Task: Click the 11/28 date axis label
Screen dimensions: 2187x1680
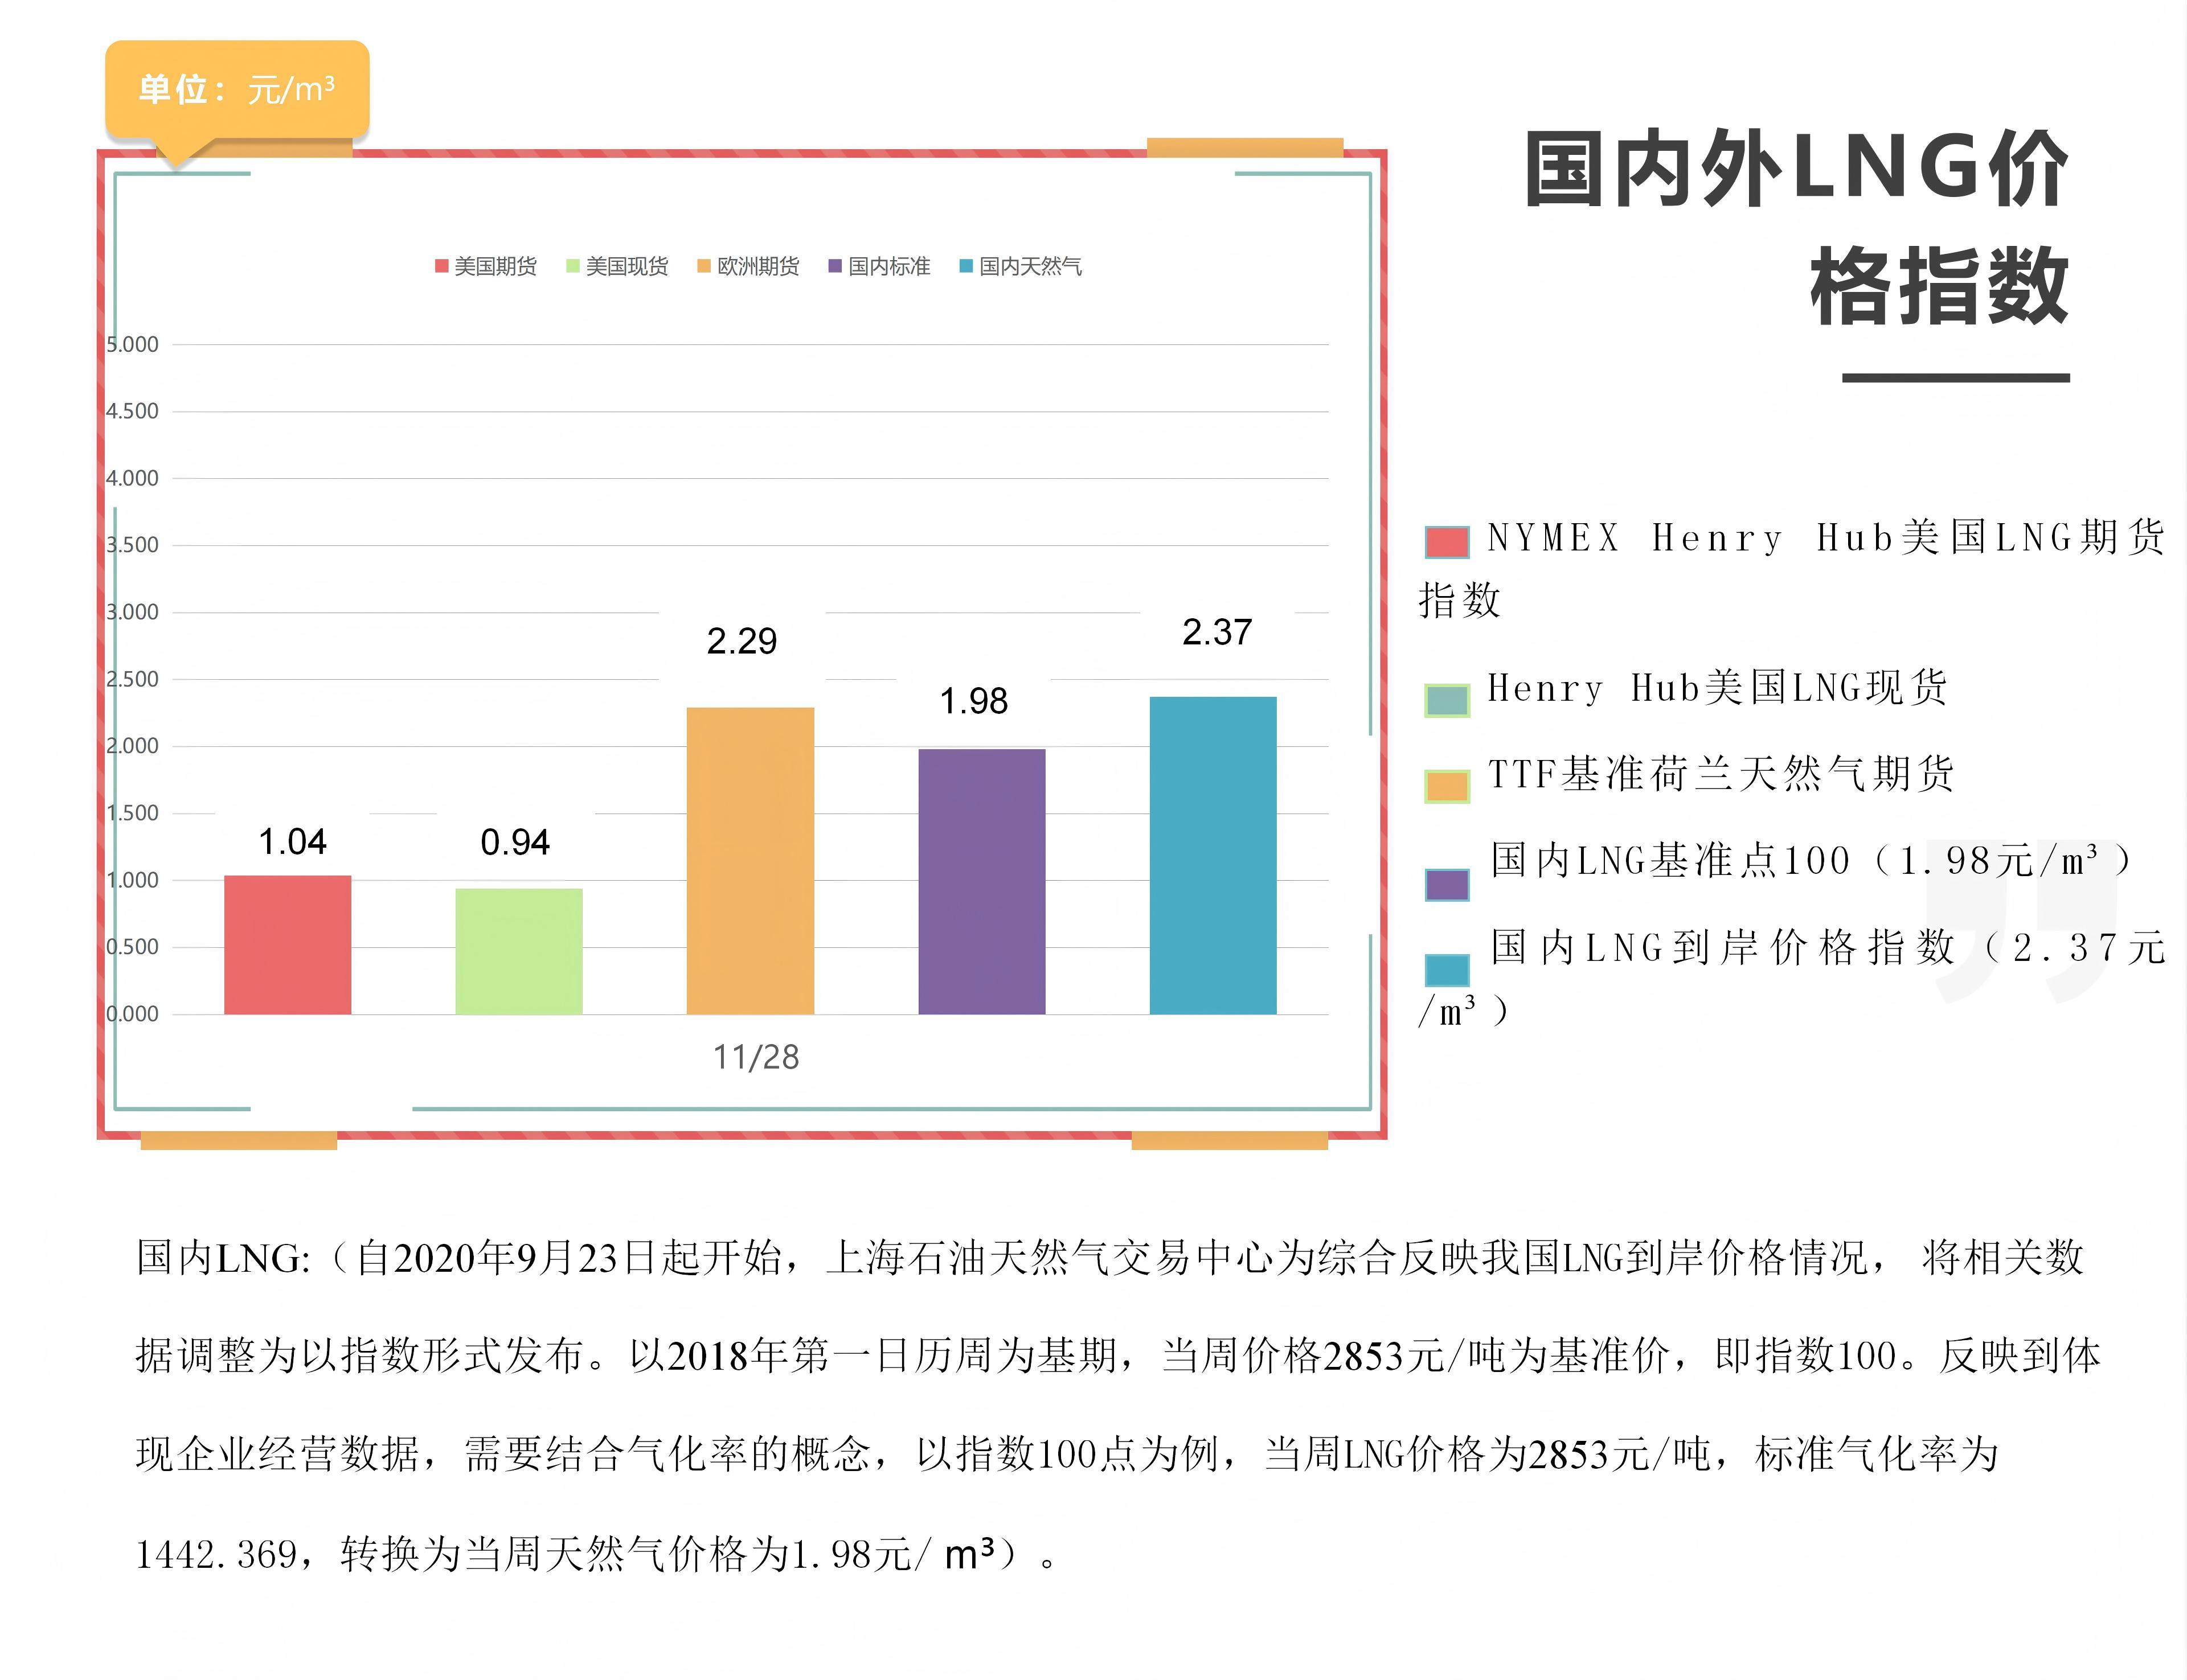Action: point(755,1057)
